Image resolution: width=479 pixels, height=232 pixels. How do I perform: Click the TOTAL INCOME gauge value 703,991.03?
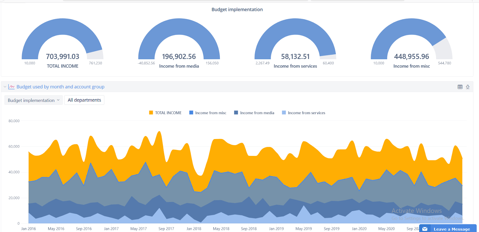(63, 56)
